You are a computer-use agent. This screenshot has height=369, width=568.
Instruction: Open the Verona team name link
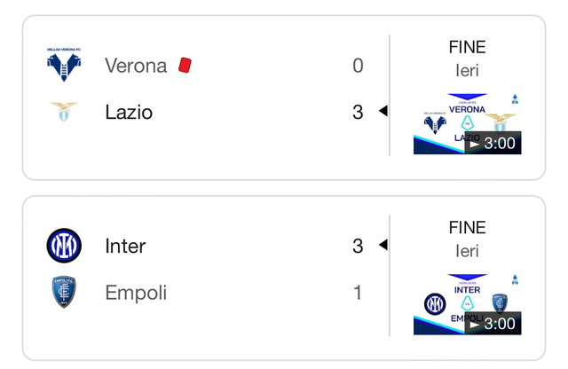[136, 66]
